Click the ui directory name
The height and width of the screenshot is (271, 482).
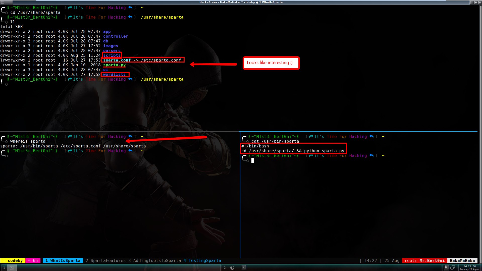[105, 70]
